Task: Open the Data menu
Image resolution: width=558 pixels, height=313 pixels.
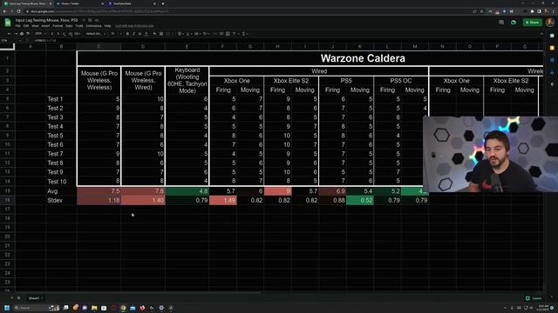Action: (x=69, y=26)
